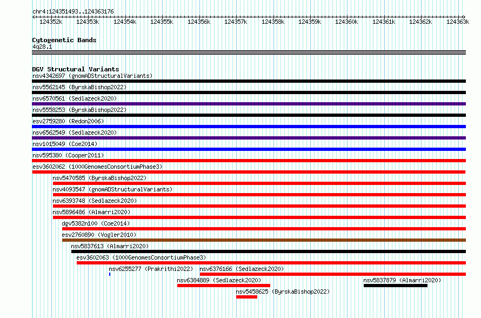Select the red bar of nsv6376166
The height and width of the screenshot is (318, 481).
pos(333,274)
